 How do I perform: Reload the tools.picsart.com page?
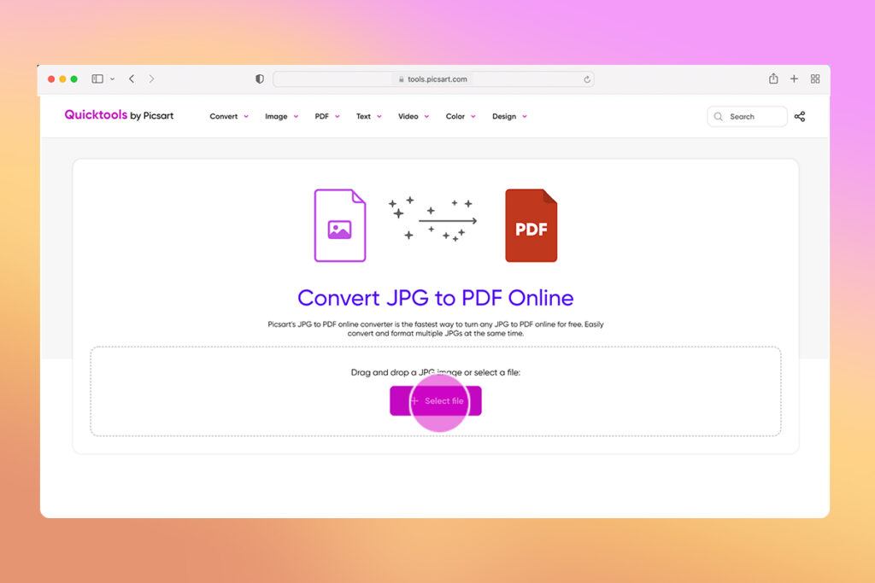pos(587,79)
